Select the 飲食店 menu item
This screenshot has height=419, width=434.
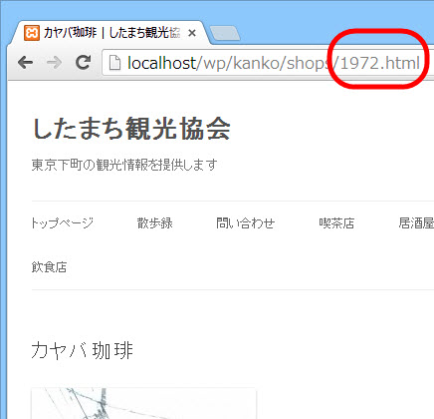click(x=49, y=267)
